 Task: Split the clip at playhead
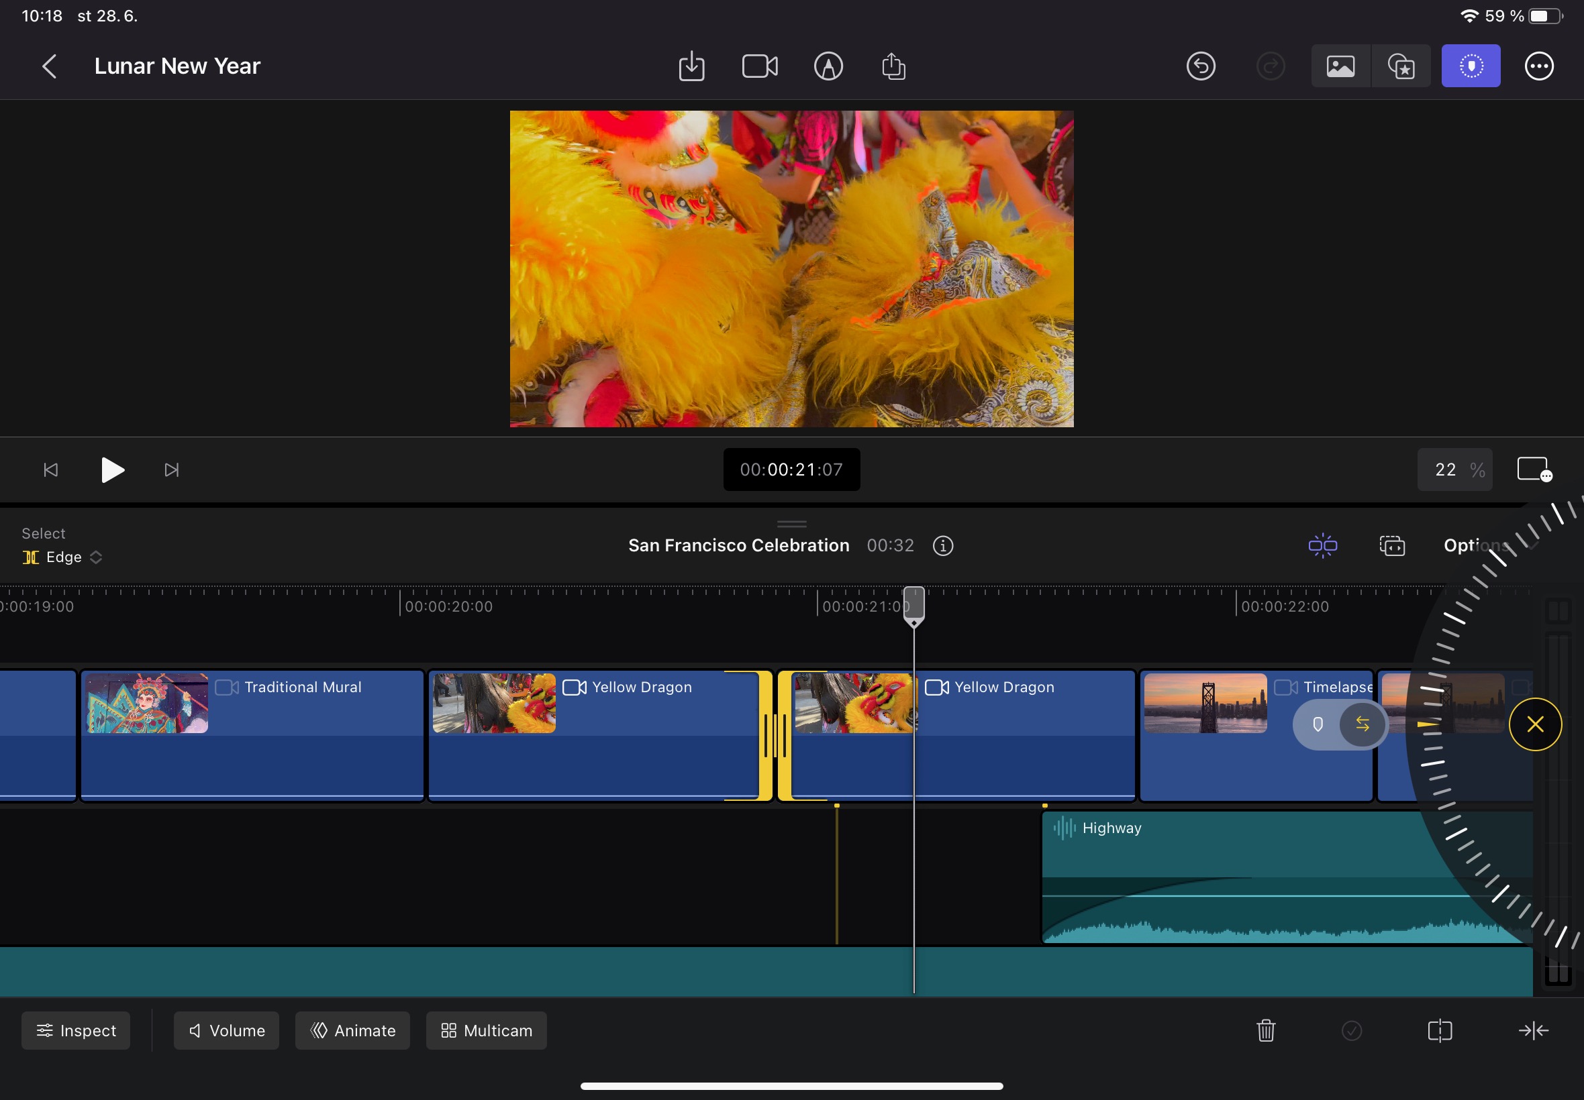click(1439, 1030)
